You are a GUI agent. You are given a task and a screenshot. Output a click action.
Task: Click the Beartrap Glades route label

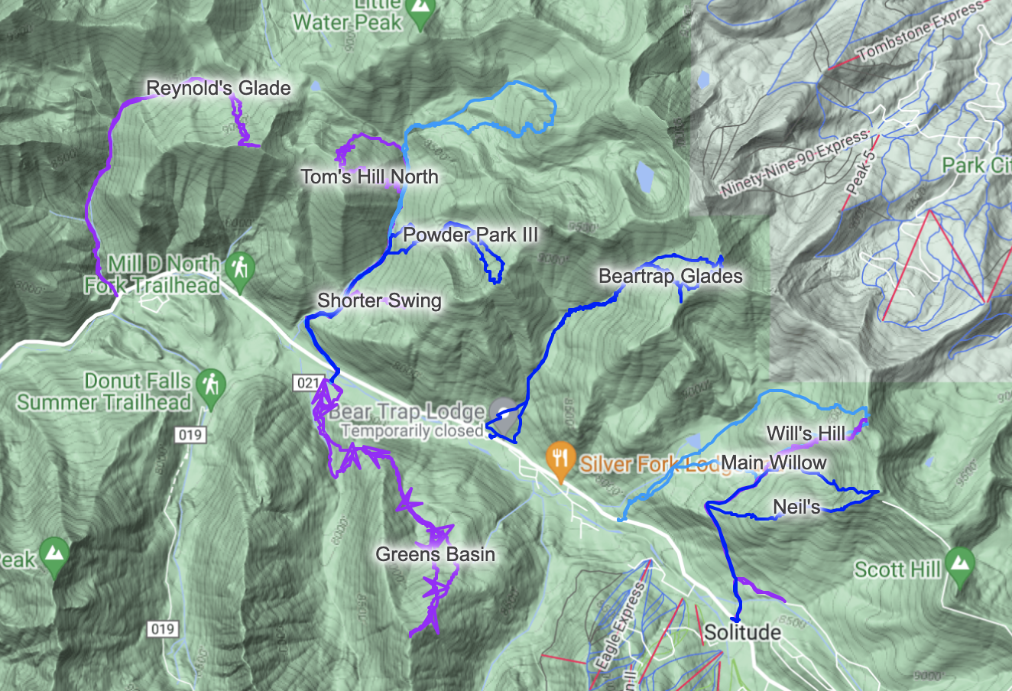click(670, 276)
